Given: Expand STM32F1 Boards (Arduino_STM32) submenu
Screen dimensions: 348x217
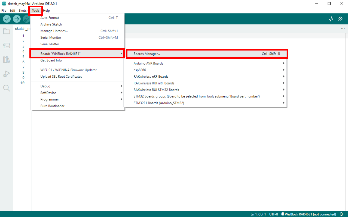Looking at the screenshot, I should click(x=205, y=103).
